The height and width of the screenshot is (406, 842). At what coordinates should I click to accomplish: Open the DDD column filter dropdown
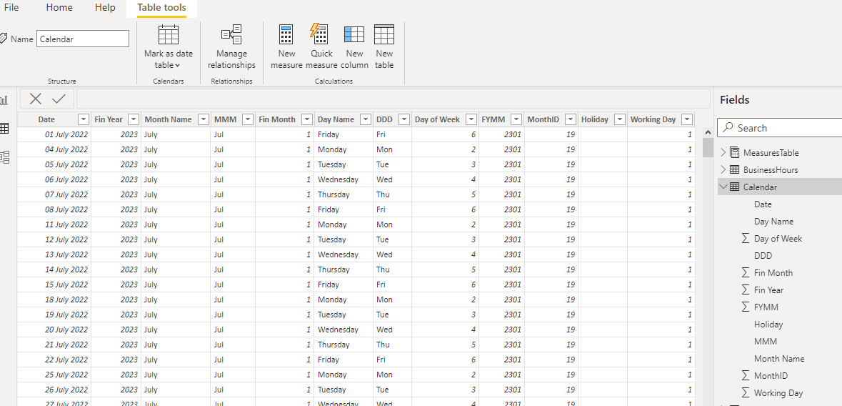click(404, 119)
